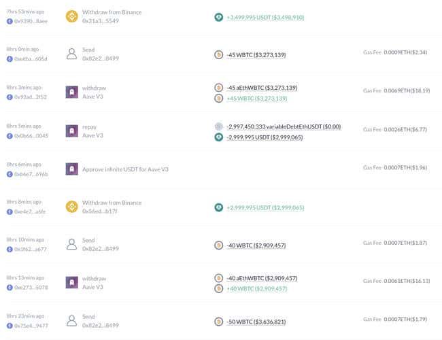Open the -2,999,995 USDT amount link
This screenshot has width=442, height=340.
tap(265, 137)
